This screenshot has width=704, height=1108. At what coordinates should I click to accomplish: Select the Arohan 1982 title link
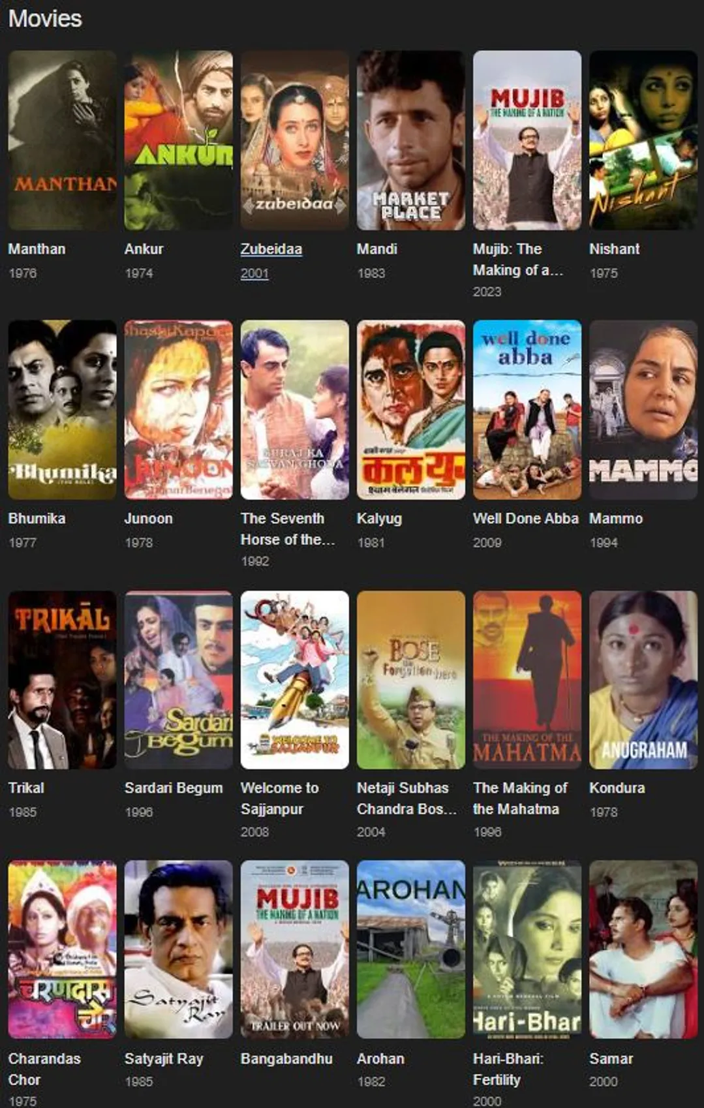(380, 1058)
